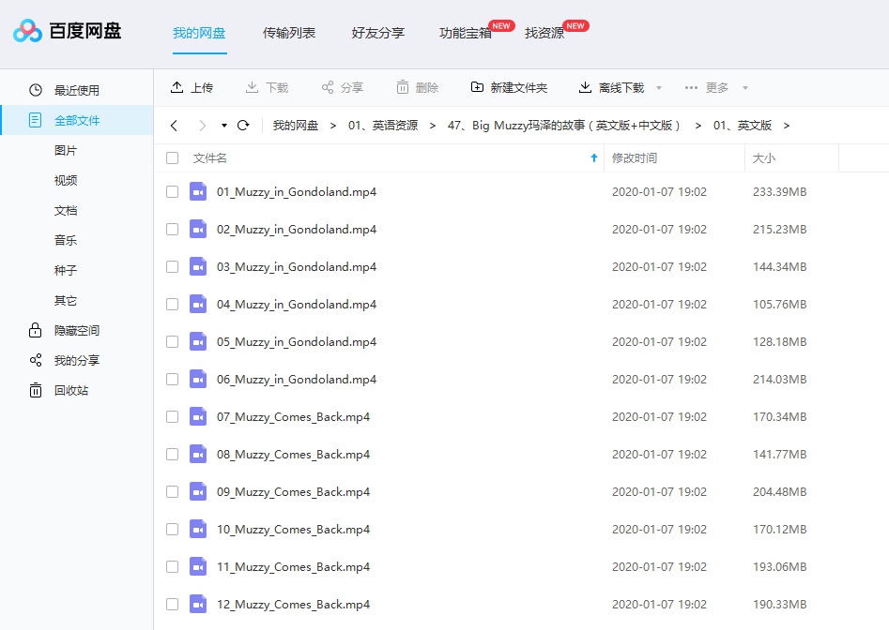Go to 01、英语资源 breadcrumb link
The image size is (889, 630).
tap(383, 125)
